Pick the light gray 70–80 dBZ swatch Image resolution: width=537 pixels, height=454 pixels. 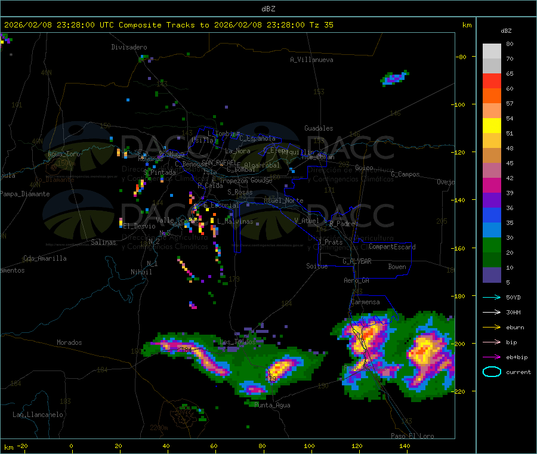[x=492, y=51]
